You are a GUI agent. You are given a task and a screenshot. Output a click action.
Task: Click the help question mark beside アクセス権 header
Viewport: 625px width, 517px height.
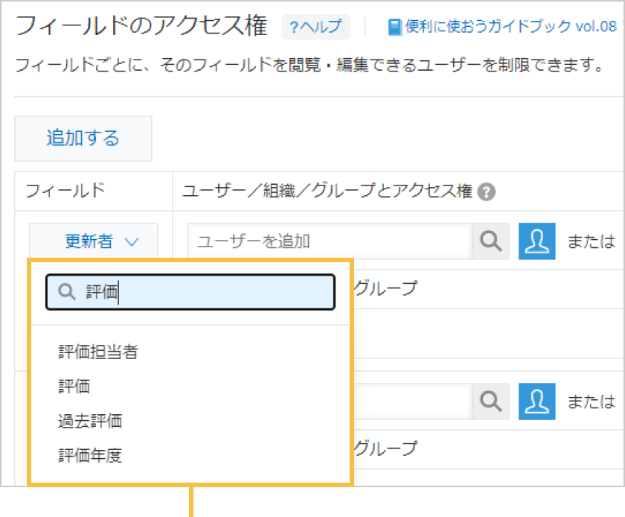click(487, 191)
